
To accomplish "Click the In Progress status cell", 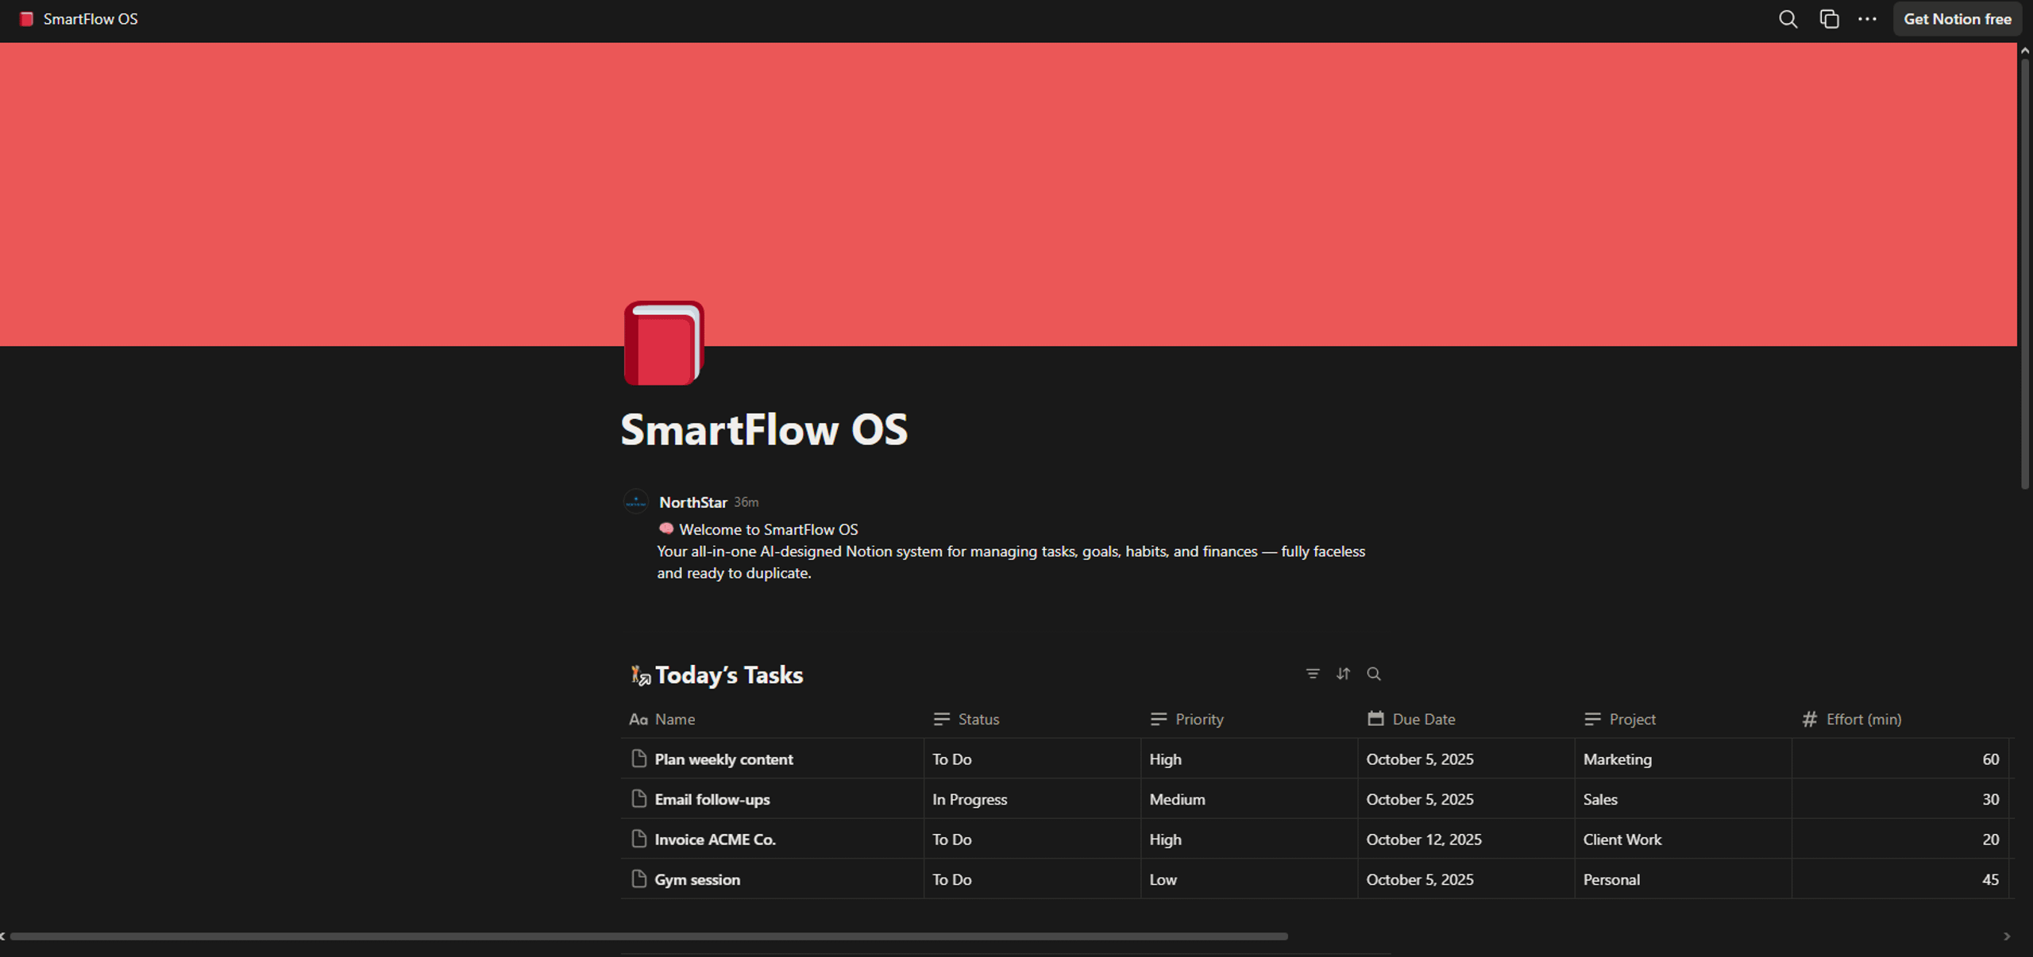I will [1032, 799].
